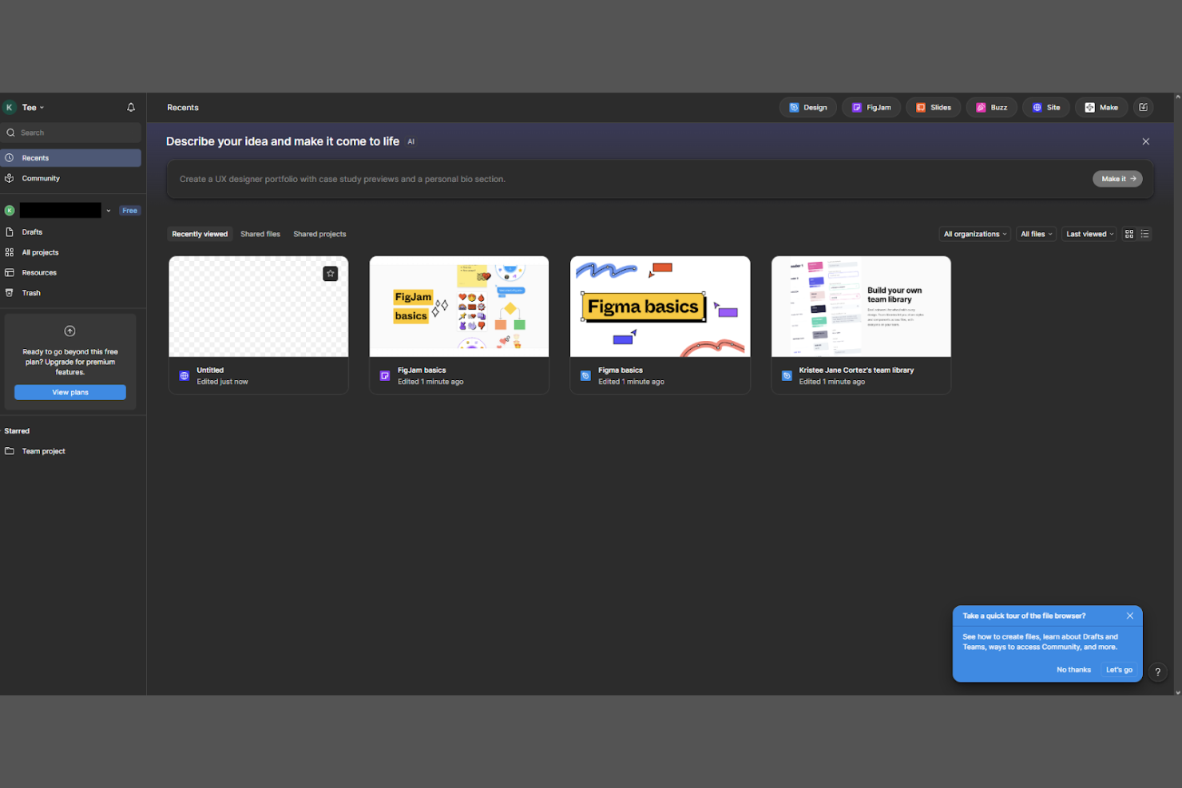
Task: Switch to the Shared files tab
Action: point(260,233)
